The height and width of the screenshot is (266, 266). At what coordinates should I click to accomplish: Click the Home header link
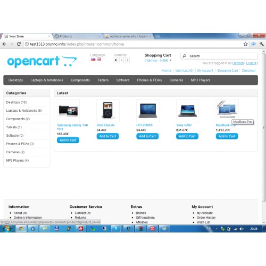(x=167, y=71)
